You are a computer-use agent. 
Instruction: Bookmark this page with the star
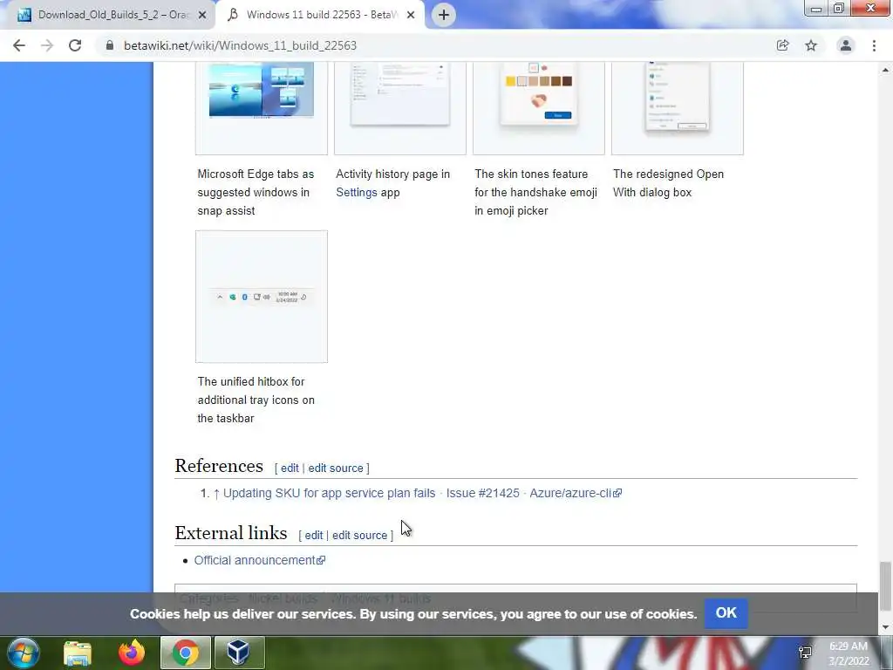811,45
